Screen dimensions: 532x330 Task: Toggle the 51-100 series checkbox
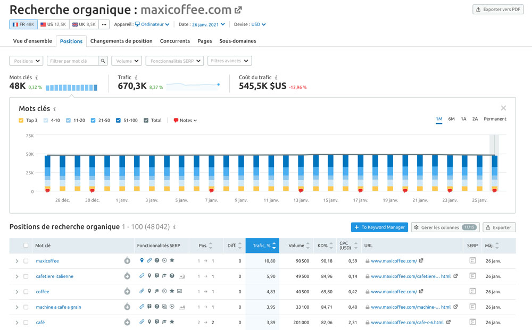tap(118, 120)
